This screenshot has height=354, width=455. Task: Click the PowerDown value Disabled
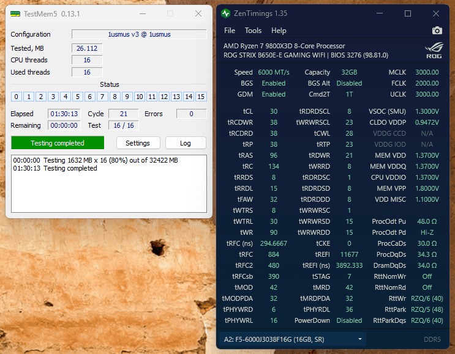pos(349,320)
